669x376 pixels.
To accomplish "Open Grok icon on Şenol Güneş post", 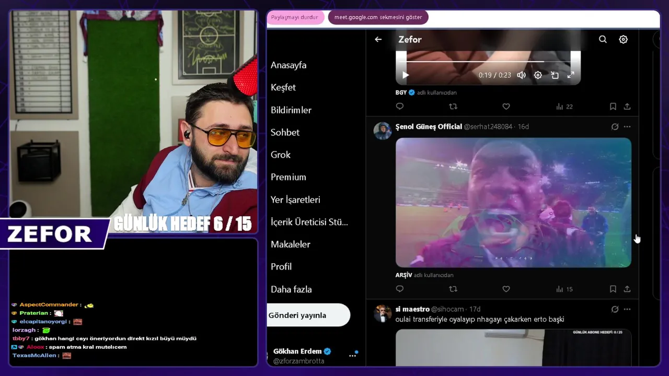I will click(615, 127).
